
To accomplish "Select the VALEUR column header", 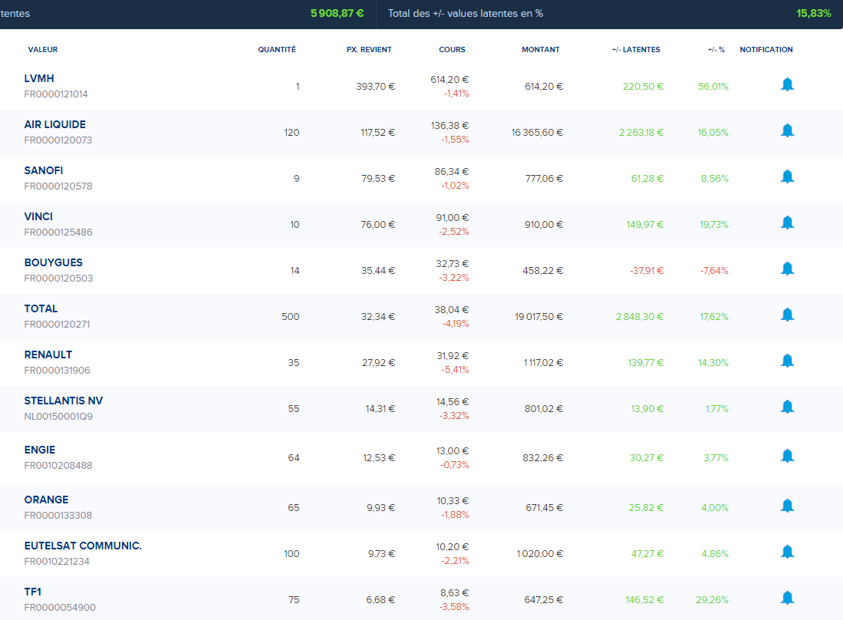I will pyautogui.click(x=43, y=50).
